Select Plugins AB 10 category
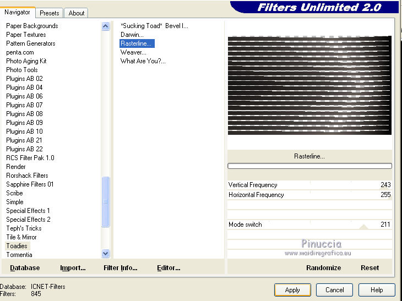The image size is (402, 301). pos(24,132)
